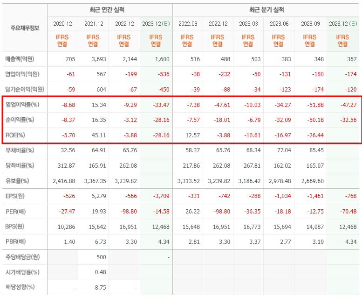Click the debt ratio value 64.91

coord(99,150)
